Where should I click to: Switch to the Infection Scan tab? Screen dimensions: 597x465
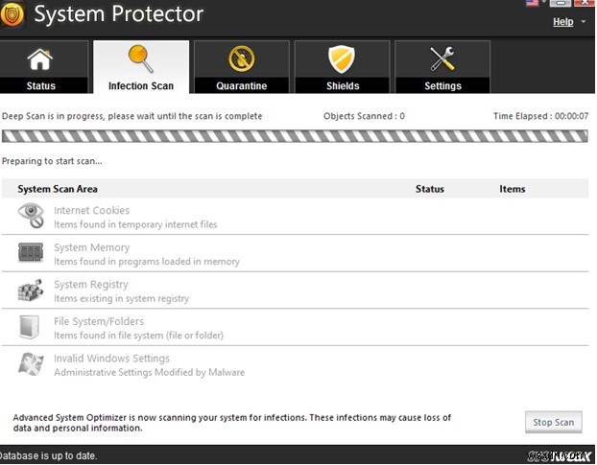pos(141,67)
